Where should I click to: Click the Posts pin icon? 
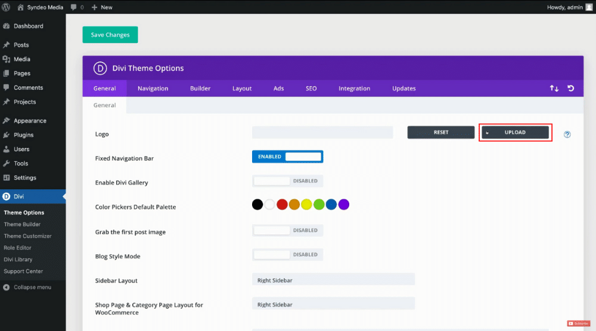click(7, 45)
